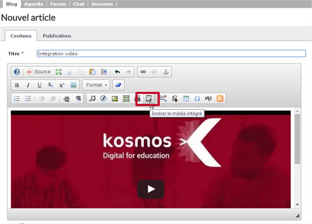Insert video with clapperboard icon

pyautogui.click(x=137, y=99)
